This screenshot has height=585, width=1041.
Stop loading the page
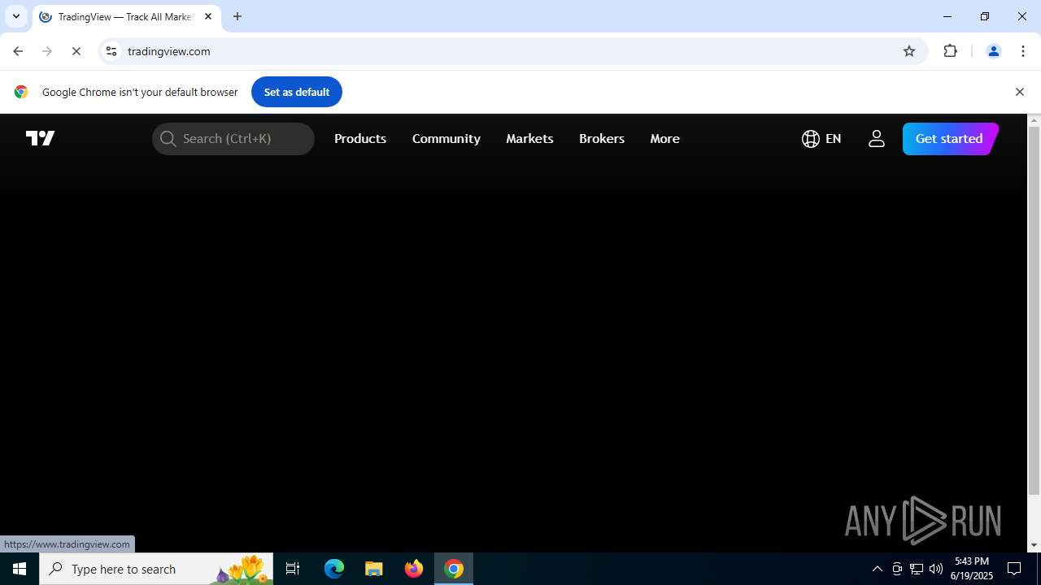(x=76, y=51)
